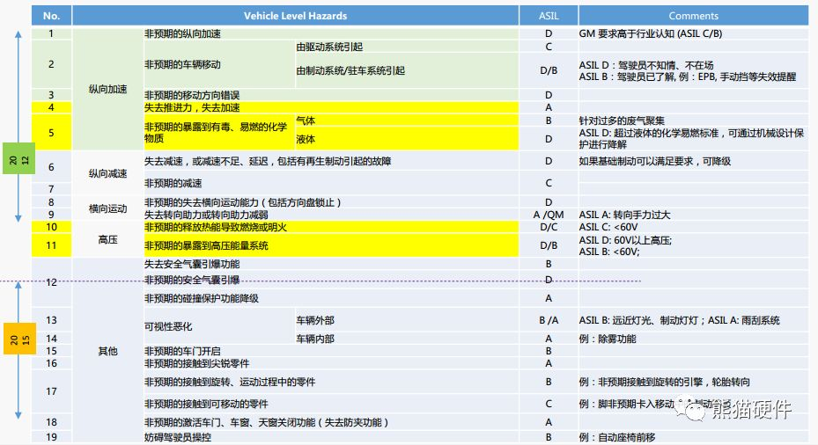Select comment "如果基础制动可以满足要求，可降级"
Image resolution: width=818 pixels, height=445 pixels.
655,162
